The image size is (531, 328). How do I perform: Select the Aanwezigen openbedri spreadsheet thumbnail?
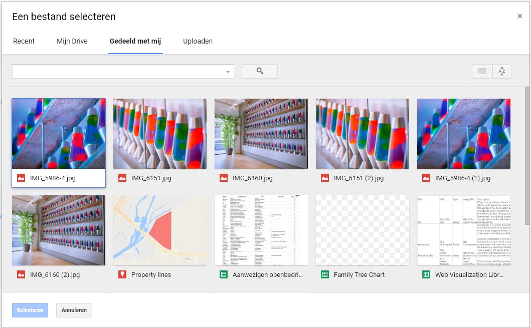(x=261, y=230)
